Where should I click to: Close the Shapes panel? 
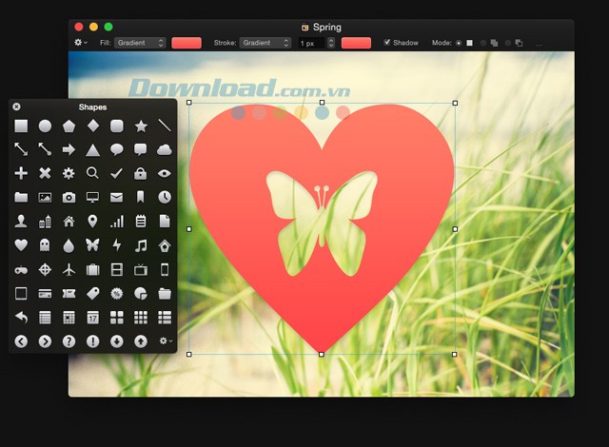[16, 107]
